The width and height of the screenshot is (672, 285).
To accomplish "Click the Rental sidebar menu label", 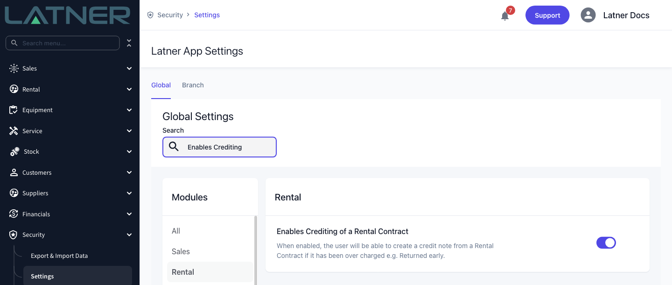I will click(x=31, y=89).
